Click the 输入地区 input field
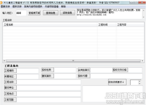Image resolution: width=146 pixels, height=105 pixels. coord(21,13)
